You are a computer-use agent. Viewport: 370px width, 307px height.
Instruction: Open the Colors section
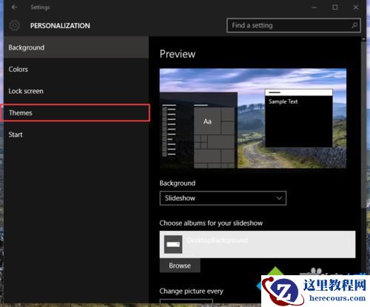pos(76,70)
